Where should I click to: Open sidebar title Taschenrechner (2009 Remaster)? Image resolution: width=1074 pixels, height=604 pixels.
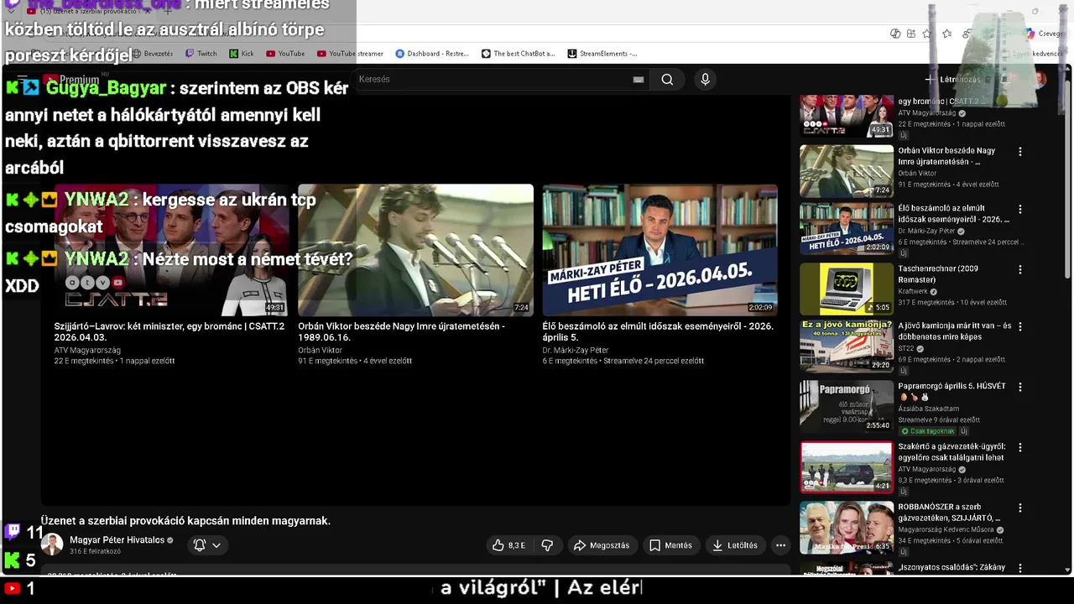[939, 274]
